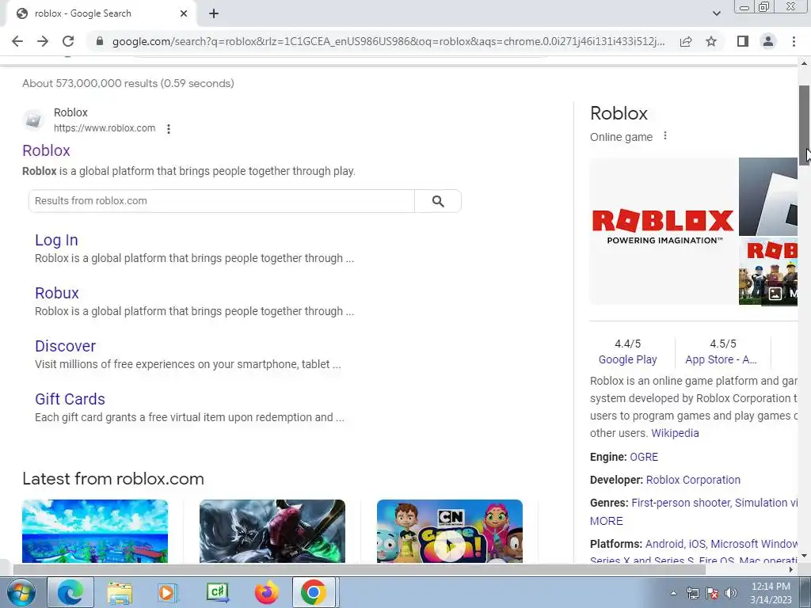Click the Results from roblox.com search box
811x608 pixels.
click(x=222, y=200)
